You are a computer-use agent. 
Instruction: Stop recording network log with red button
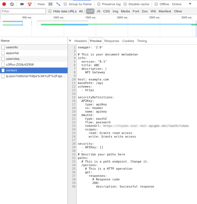tap(4, 4)
